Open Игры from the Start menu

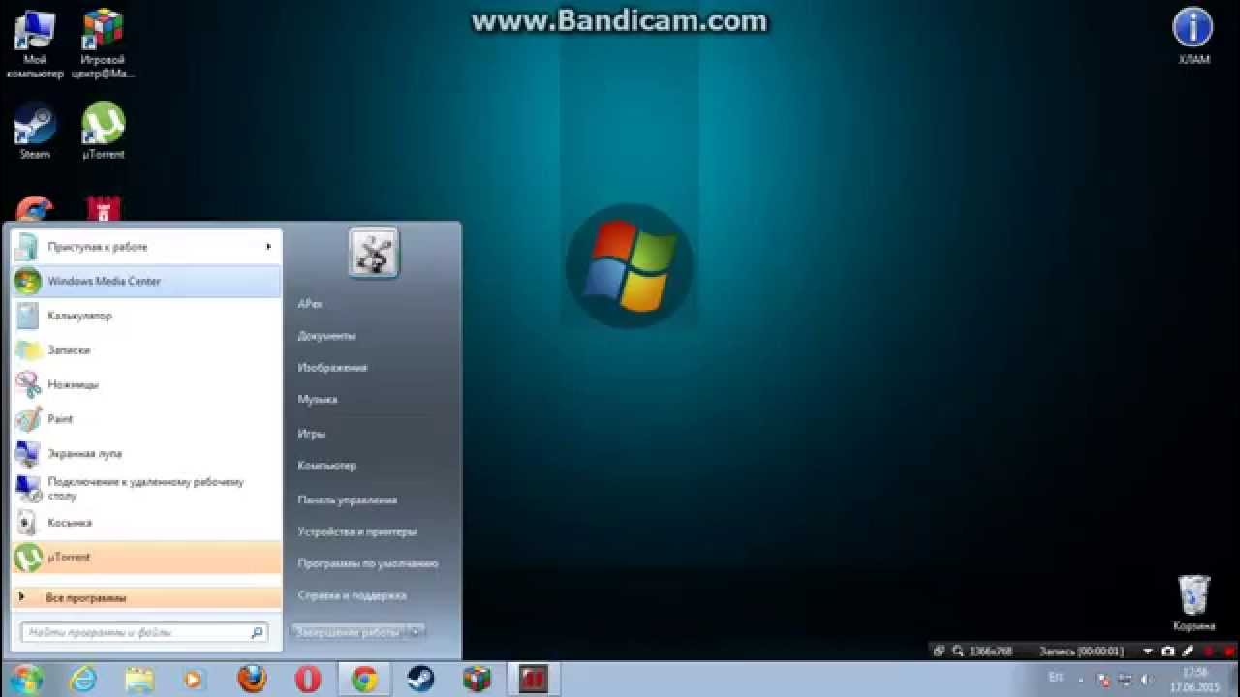pyautogui.click(x=312, y=434)
